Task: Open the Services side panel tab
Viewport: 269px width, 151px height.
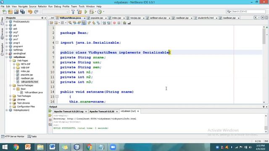Action: click(x=2, y=34)
